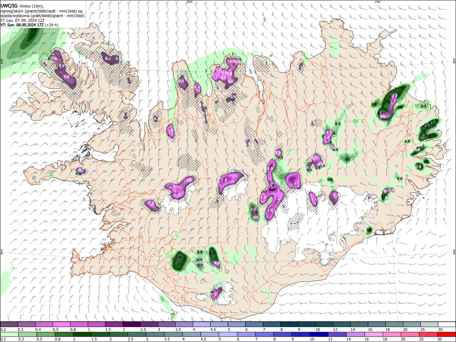This screenshot has width=456, height=342.
Task: Click the 20W longitude label
Action: pyautogui.click(x=190, y=2)
